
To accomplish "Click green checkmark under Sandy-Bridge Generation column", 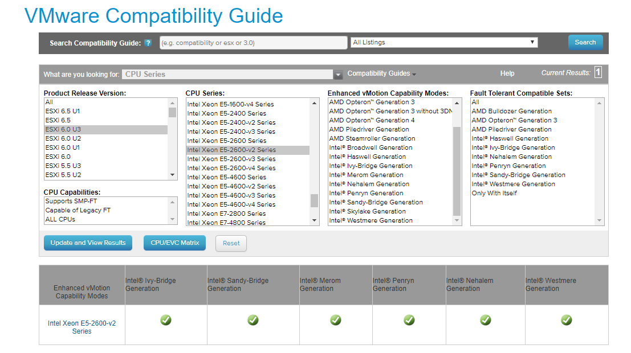I will point(253,321).
